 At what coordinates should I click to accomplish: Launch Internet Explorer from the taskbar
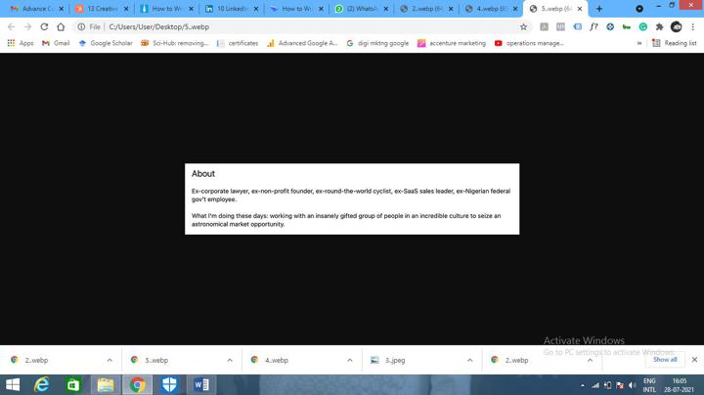[x=42, y=384]
